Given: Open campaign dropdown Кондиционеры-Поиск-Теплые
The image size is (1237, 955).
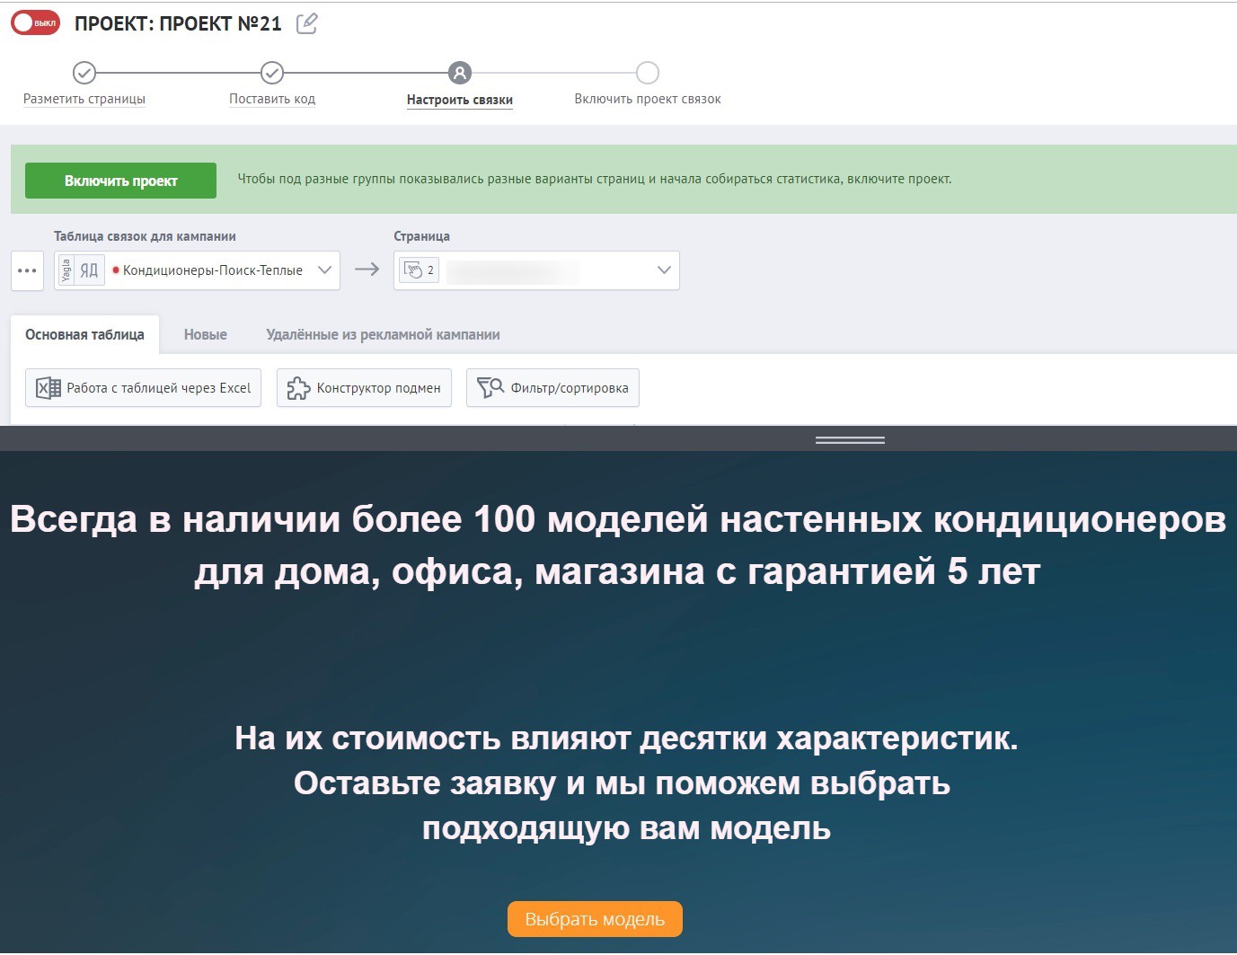Looking at the screenshot, I should coord(197,270).
